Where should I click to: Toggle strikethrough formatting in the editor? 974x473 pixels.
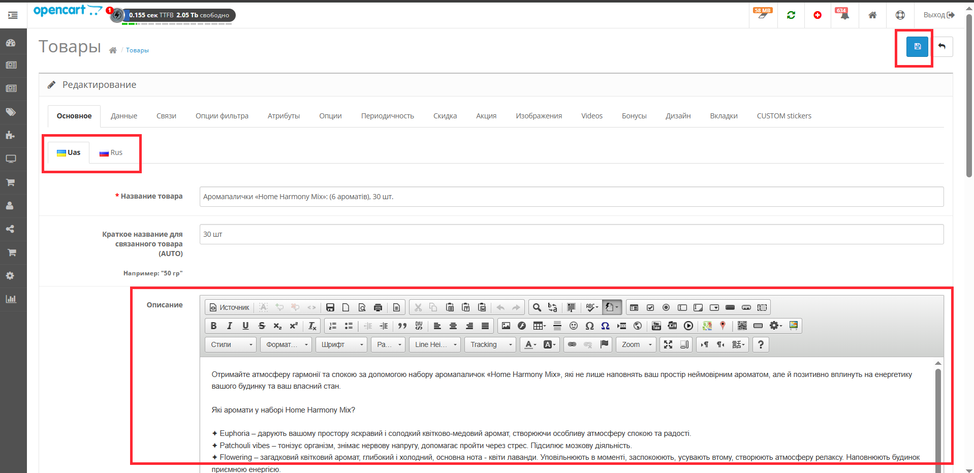tap(262, 326)
